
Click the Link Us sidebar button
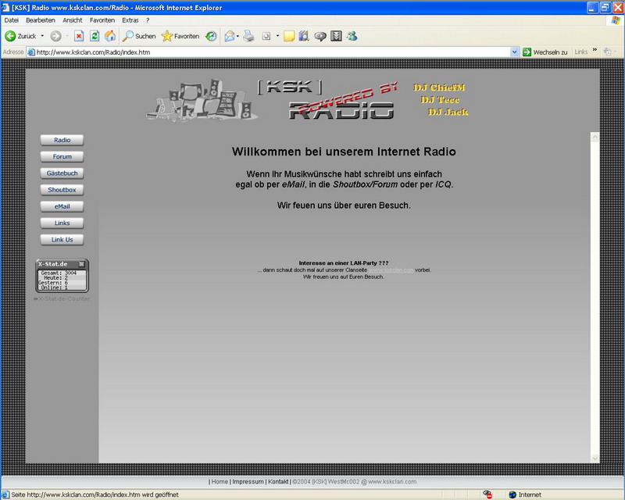pos(62,240)
